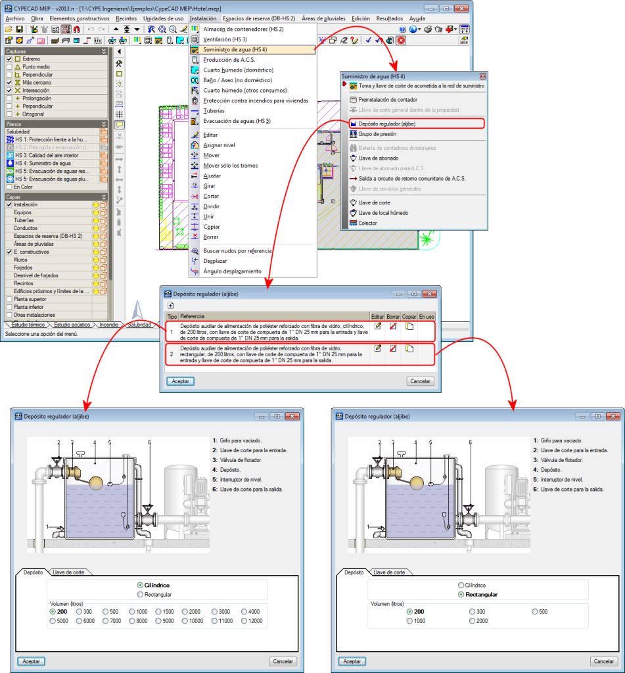
Task: Click the save disk icon in toolbar
Action: tap(19, 29)
